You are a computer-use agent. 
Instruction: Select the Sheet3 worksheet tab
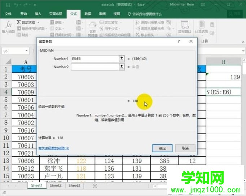point(74,186)
